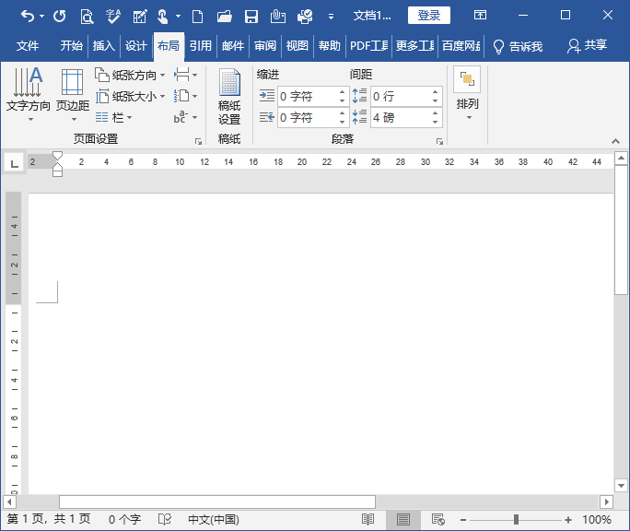Switch to Read Mode view in status bar
The height and width of the screenshot is (531, 630).
pos(367,520)
